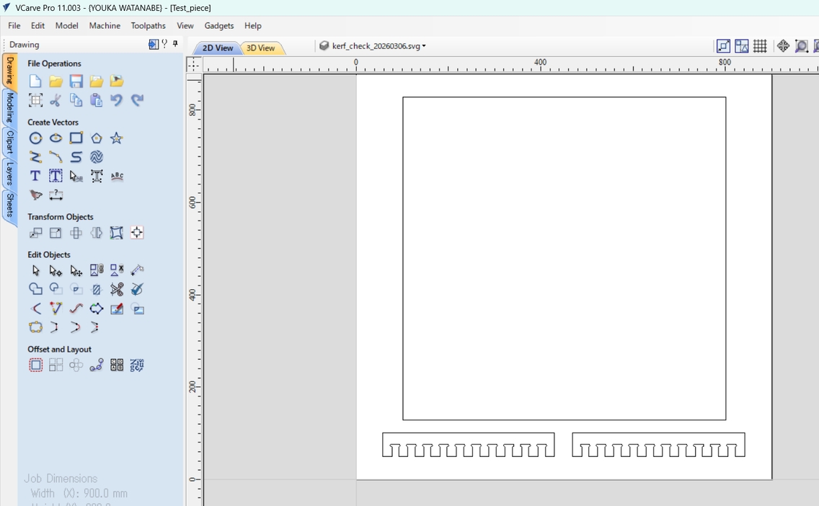Open the Modeling side tab
The image size is (819, 506).
[9, 107]
